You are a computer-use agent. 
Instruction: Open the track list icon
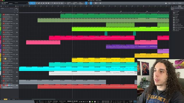coord(1,6)
